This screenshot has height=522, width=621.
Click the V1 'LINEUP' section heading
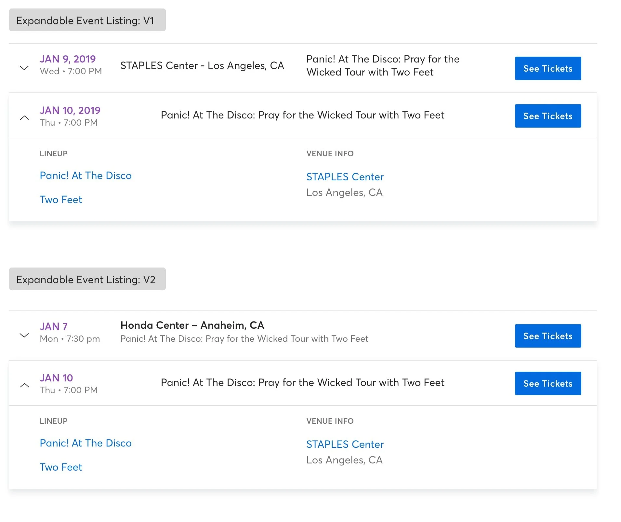click(54, 154)
